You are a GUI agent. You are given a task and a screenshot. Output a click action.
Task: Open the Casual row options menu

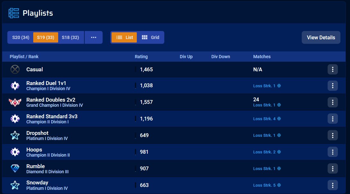pos(333,69)
